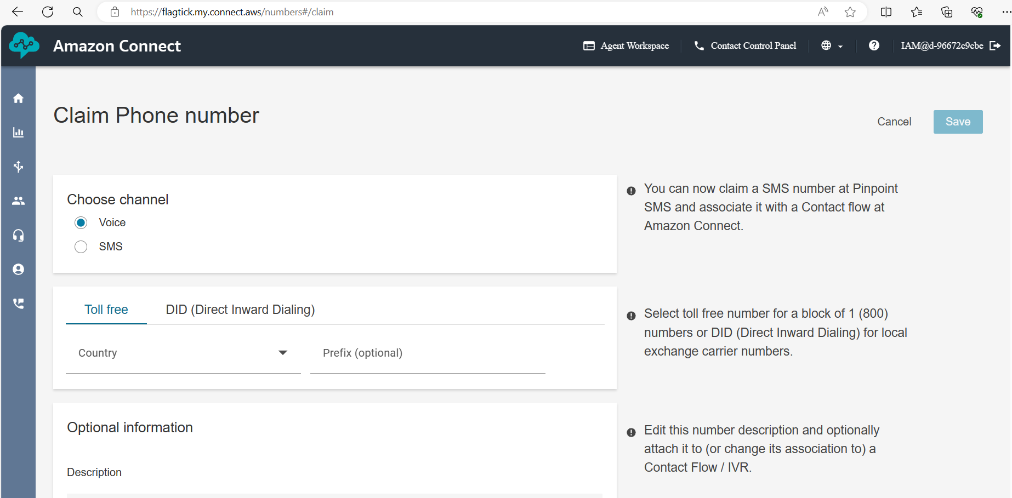The height and width of the screenshot is (498, 1012).
Task: Open the Country dropdown
Action: pyautogui.click(x=183, y=353)
